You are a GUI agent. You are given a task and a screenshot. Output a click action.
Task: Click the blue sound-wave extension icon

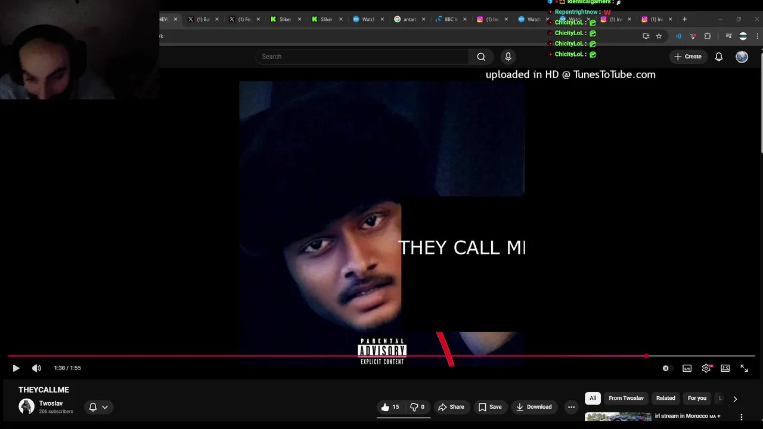678,36
